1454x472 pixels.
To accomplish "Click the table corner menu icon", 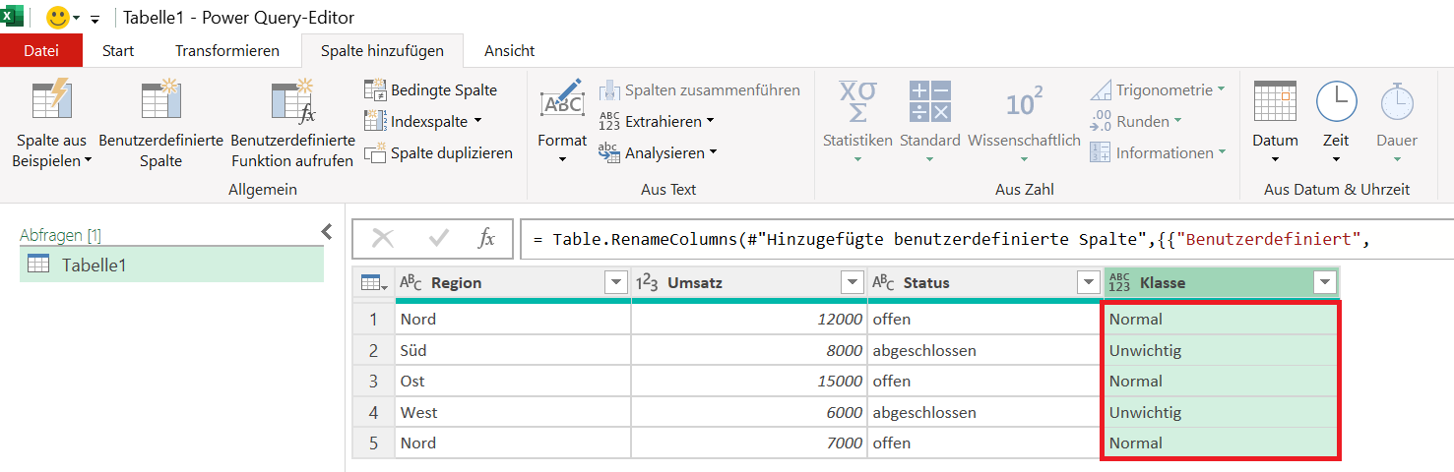I will click(x=373, y=283).
